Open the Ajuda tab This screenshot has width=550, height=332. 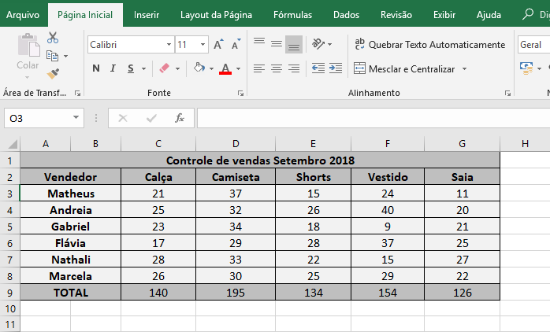pyautogui.click(x=489, y=15)
